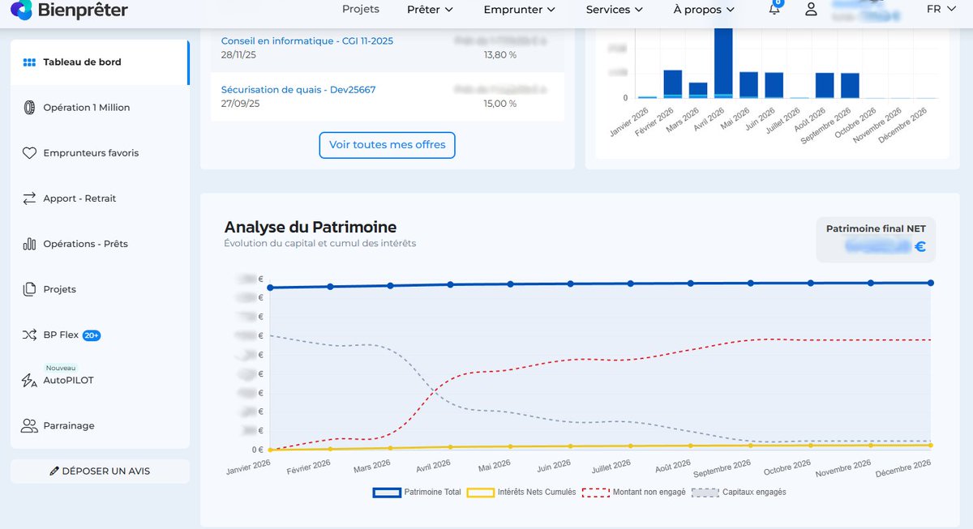Click the 15,00 % rate value
The width and height of the screenshot is (973, 529).
[499, 104]
